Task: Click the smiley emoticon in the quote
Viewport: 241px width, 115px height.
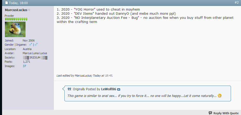Action: click(x=220, y=96)
